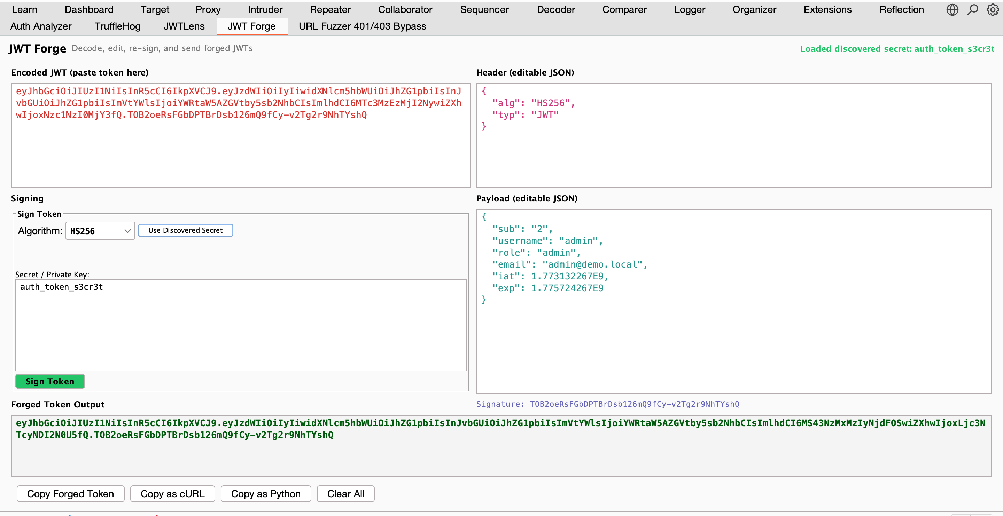
Task: Switch to the Repeater tab
Action: (x=330, y=9)
